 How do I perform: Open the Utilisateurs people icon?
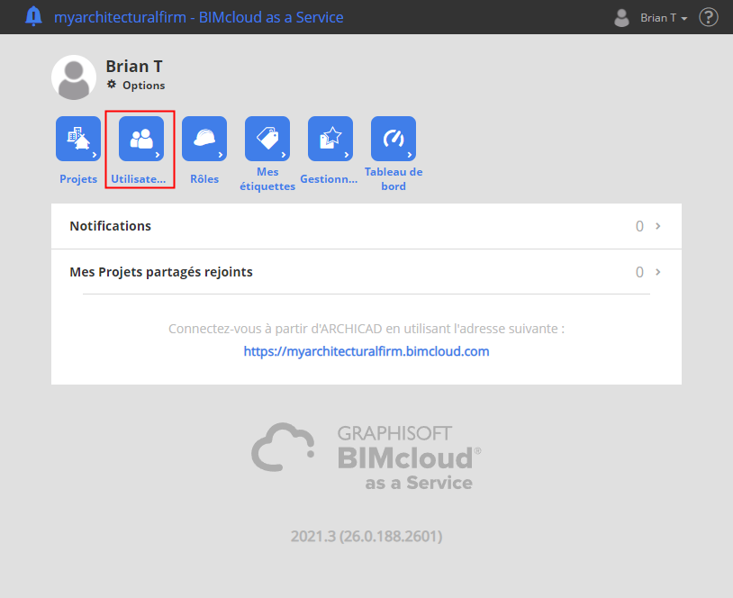[141, 139]
